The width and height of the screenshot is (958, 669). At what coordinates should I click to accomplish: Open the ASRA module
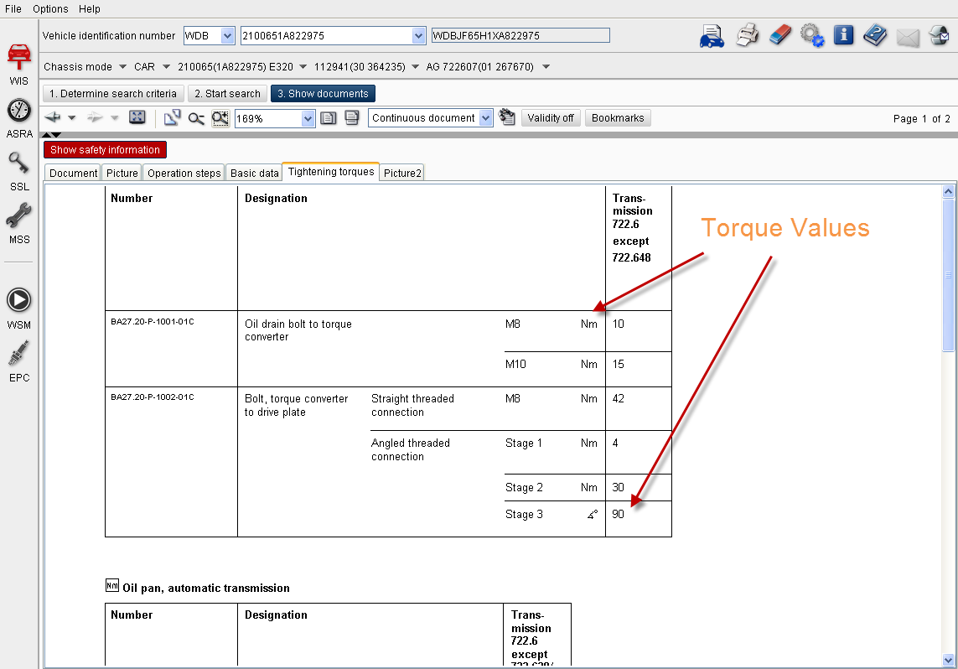tap(18, 113)
